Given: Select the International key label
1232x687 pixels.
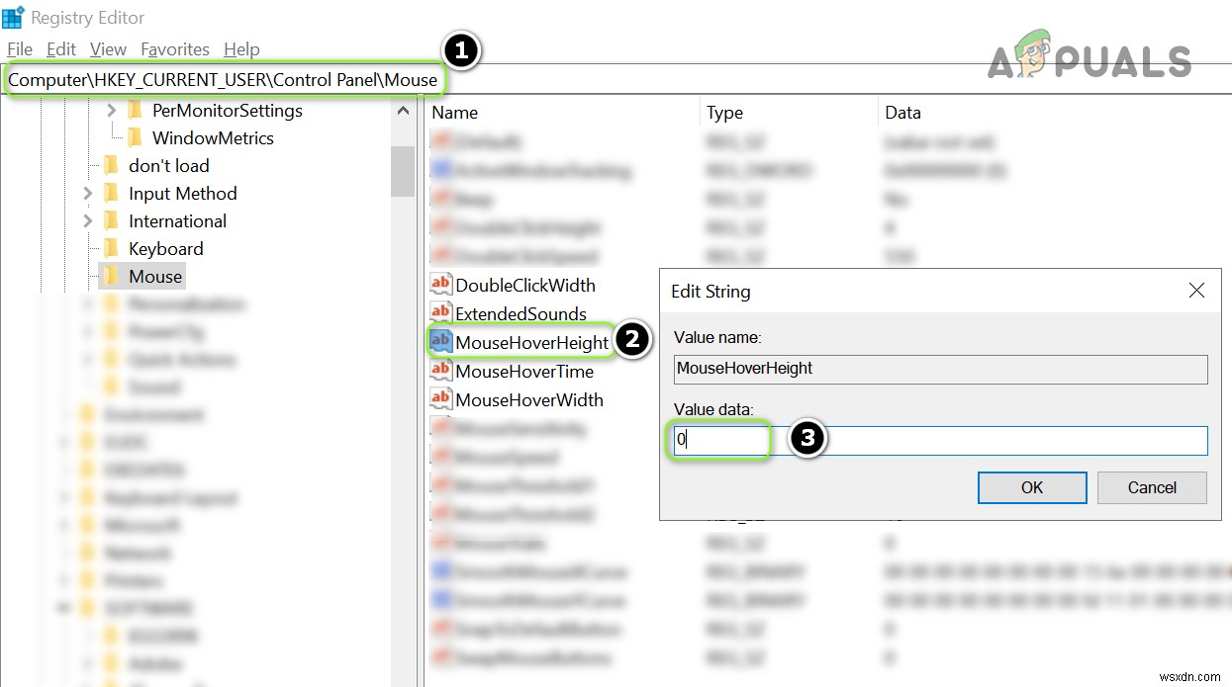Looking at the screenshot, I should click(x=178, y=221).
